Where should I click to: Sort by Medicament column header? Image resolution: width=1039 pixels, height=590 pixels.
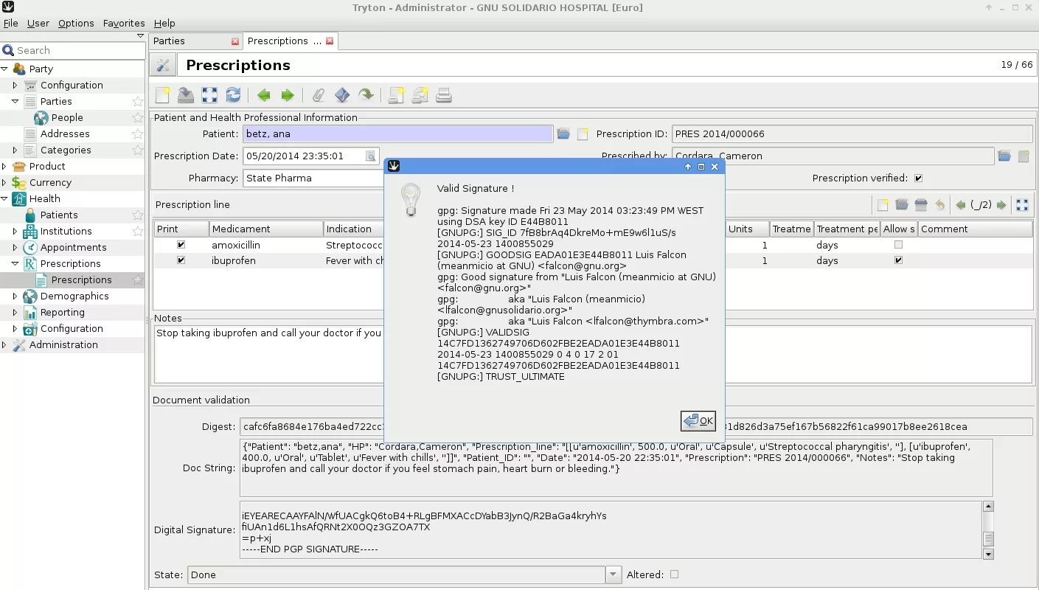(266, 229)
